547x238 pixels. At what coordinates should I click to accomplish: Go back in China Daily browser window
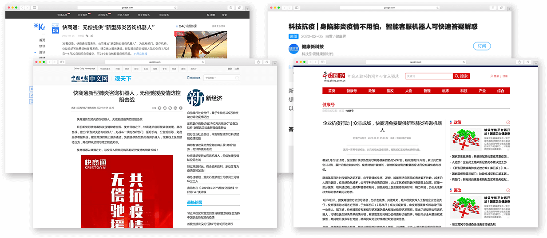click(49, 62)
